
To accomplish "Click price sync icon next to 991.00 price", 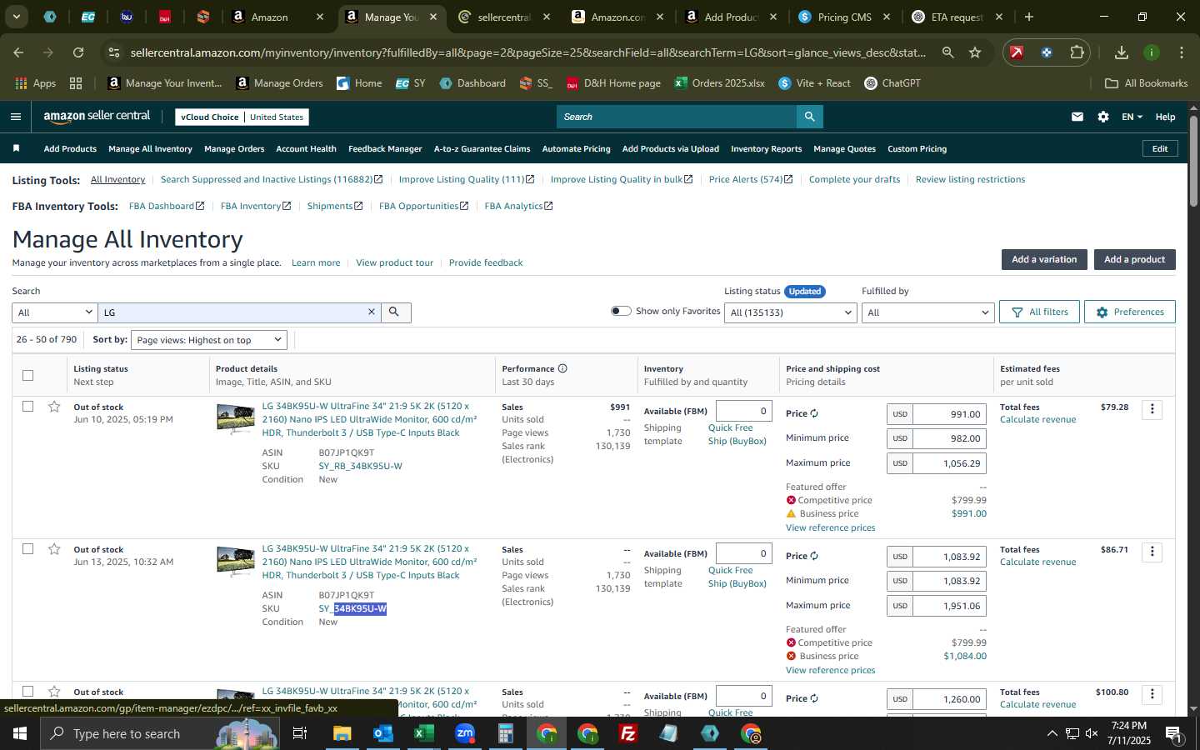I will pyautogui.click(x=814, y=413).
